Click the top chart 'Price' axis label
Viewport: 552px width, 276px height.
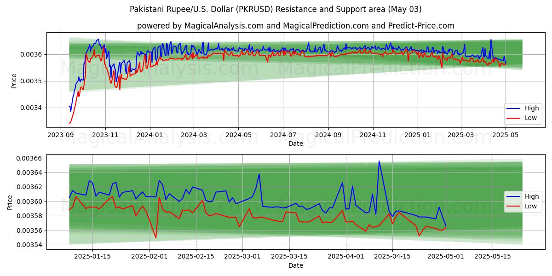tap(14, 81)
